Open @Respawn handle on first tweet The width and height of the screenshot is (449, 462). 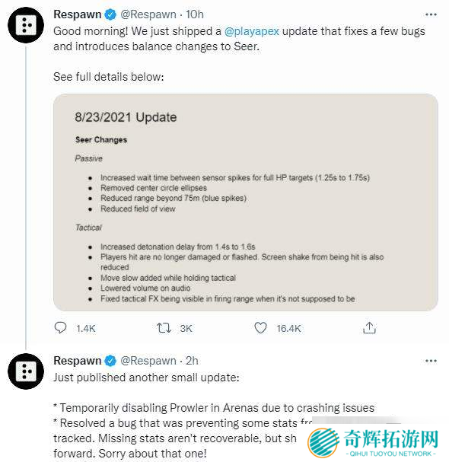[148, 14]
